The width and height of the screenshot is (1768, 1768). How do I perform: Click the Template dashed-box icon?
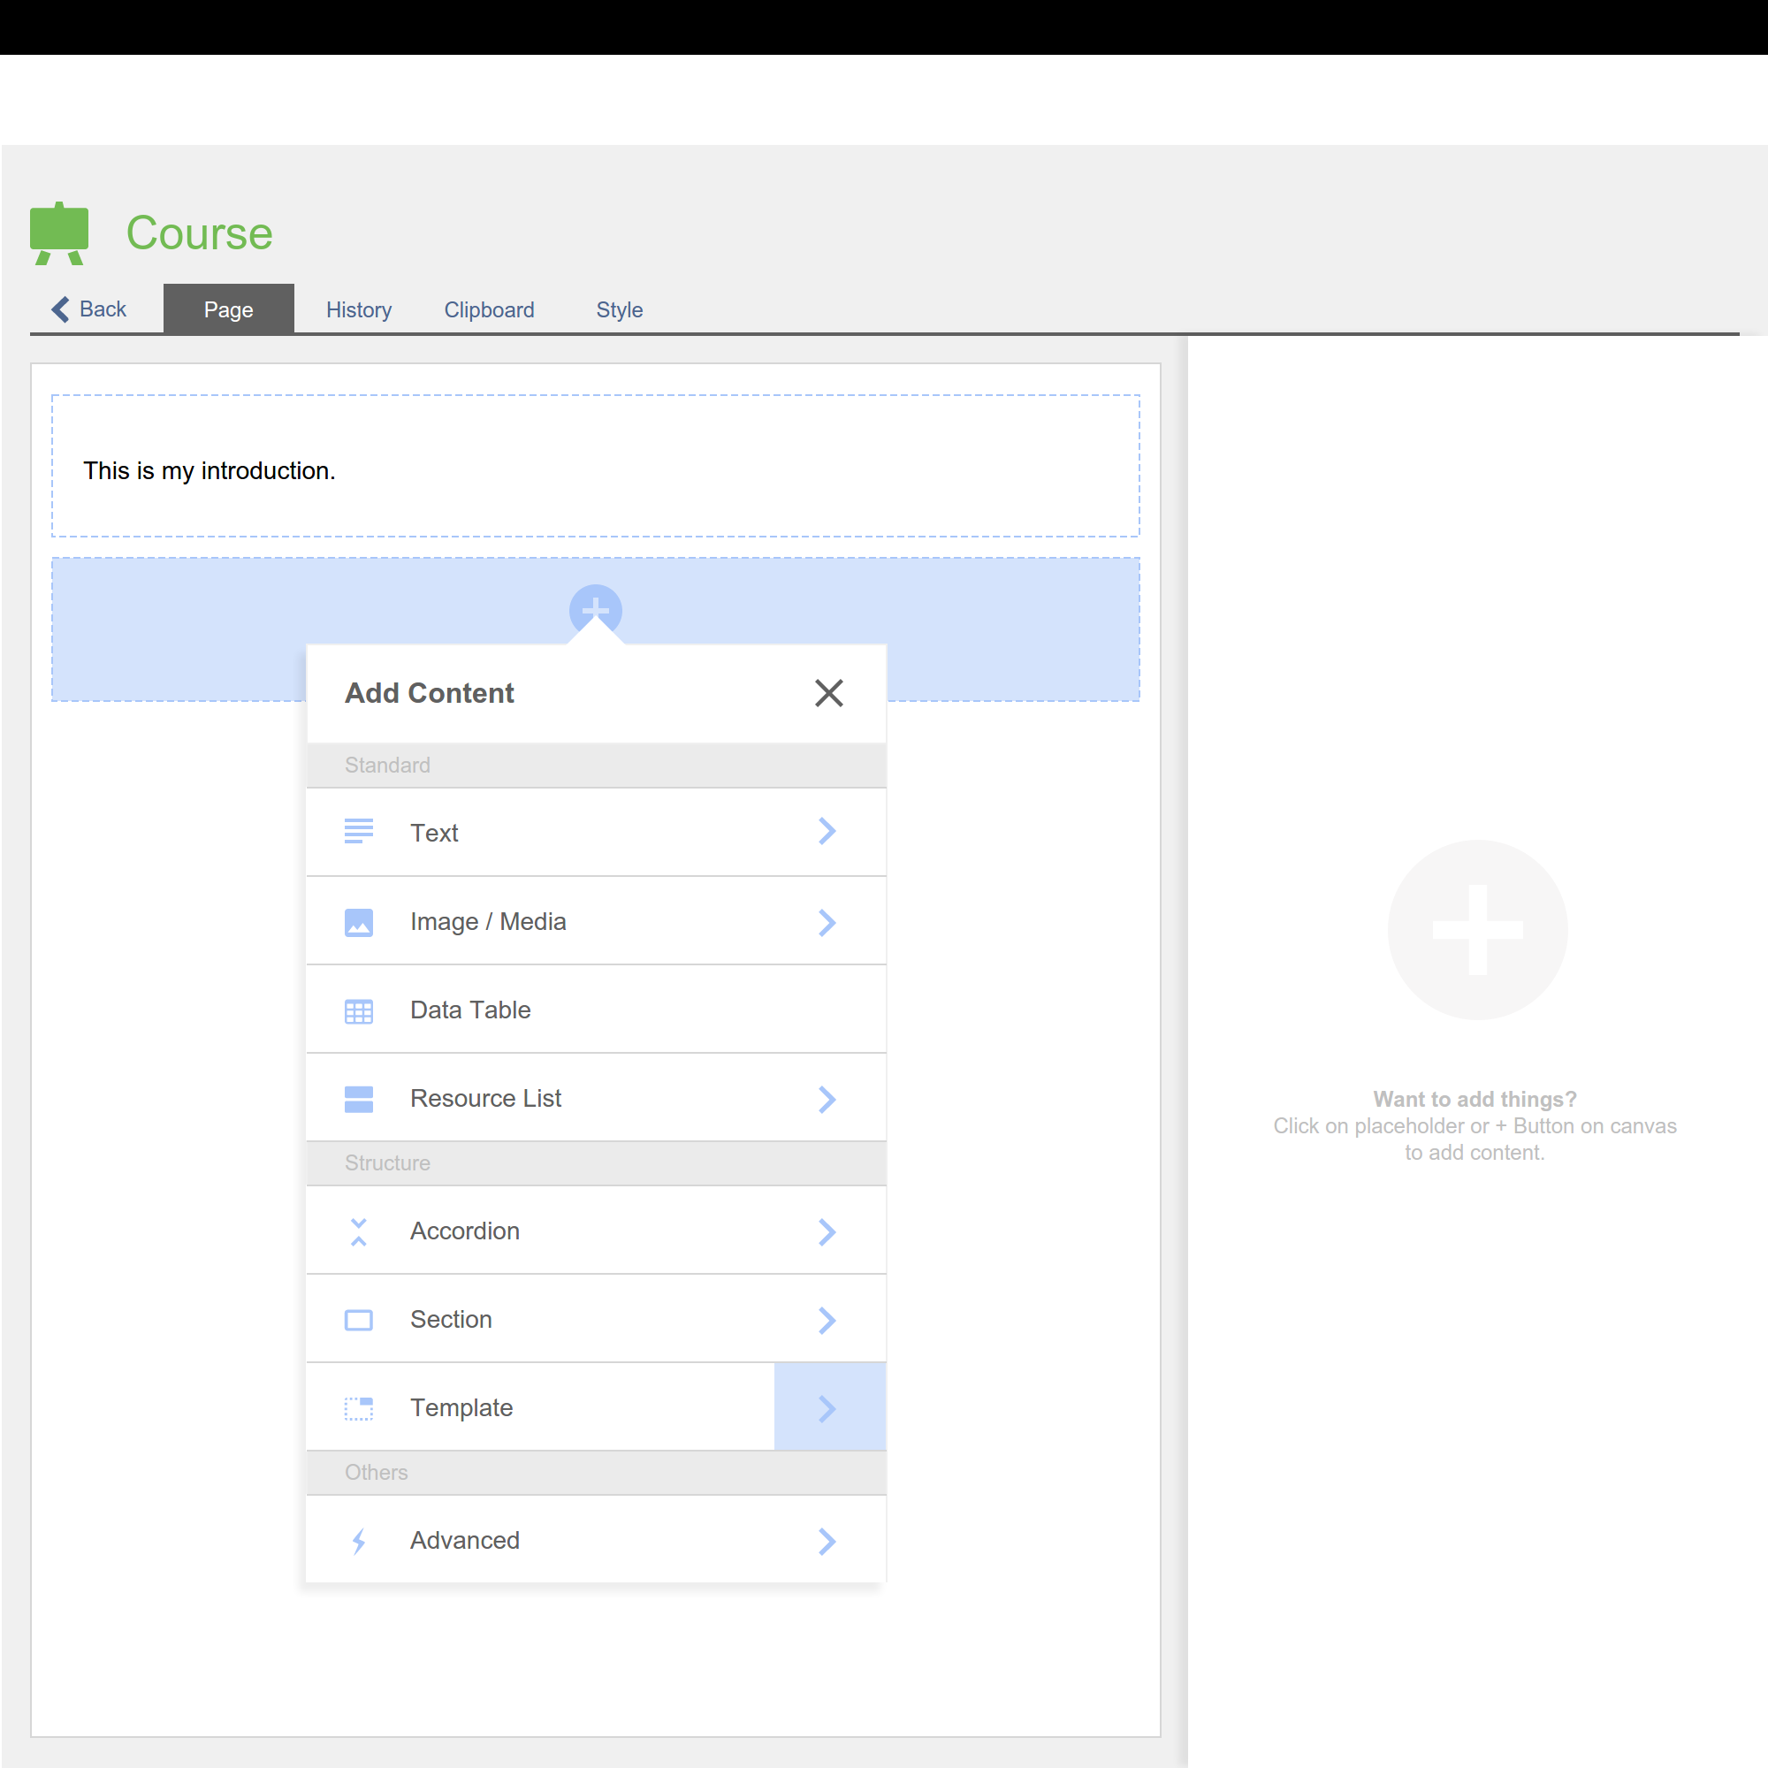point(359,1408)
